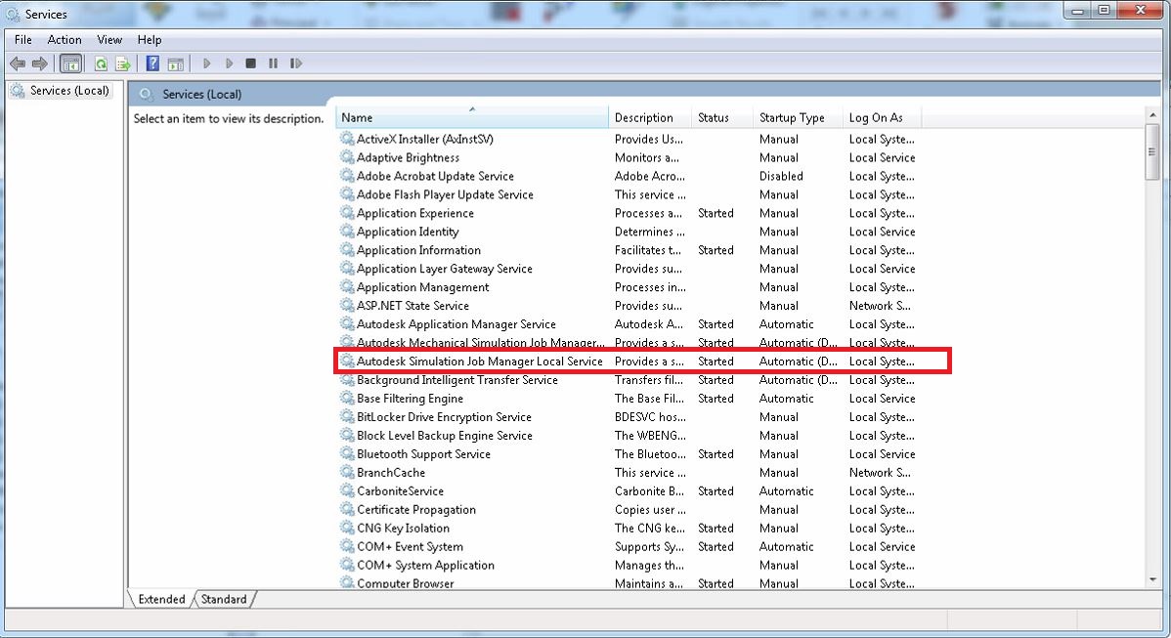Click the Pause Service toolbar icon
The width and height of the screenshot is (1171, 638).
click(x=273, y=63)
